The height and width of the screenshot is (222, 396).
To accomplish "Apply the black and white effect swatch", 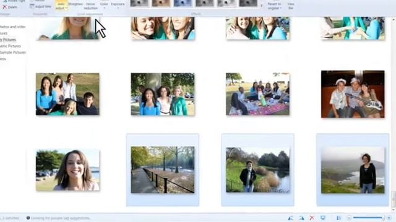I will pos(139,3).
